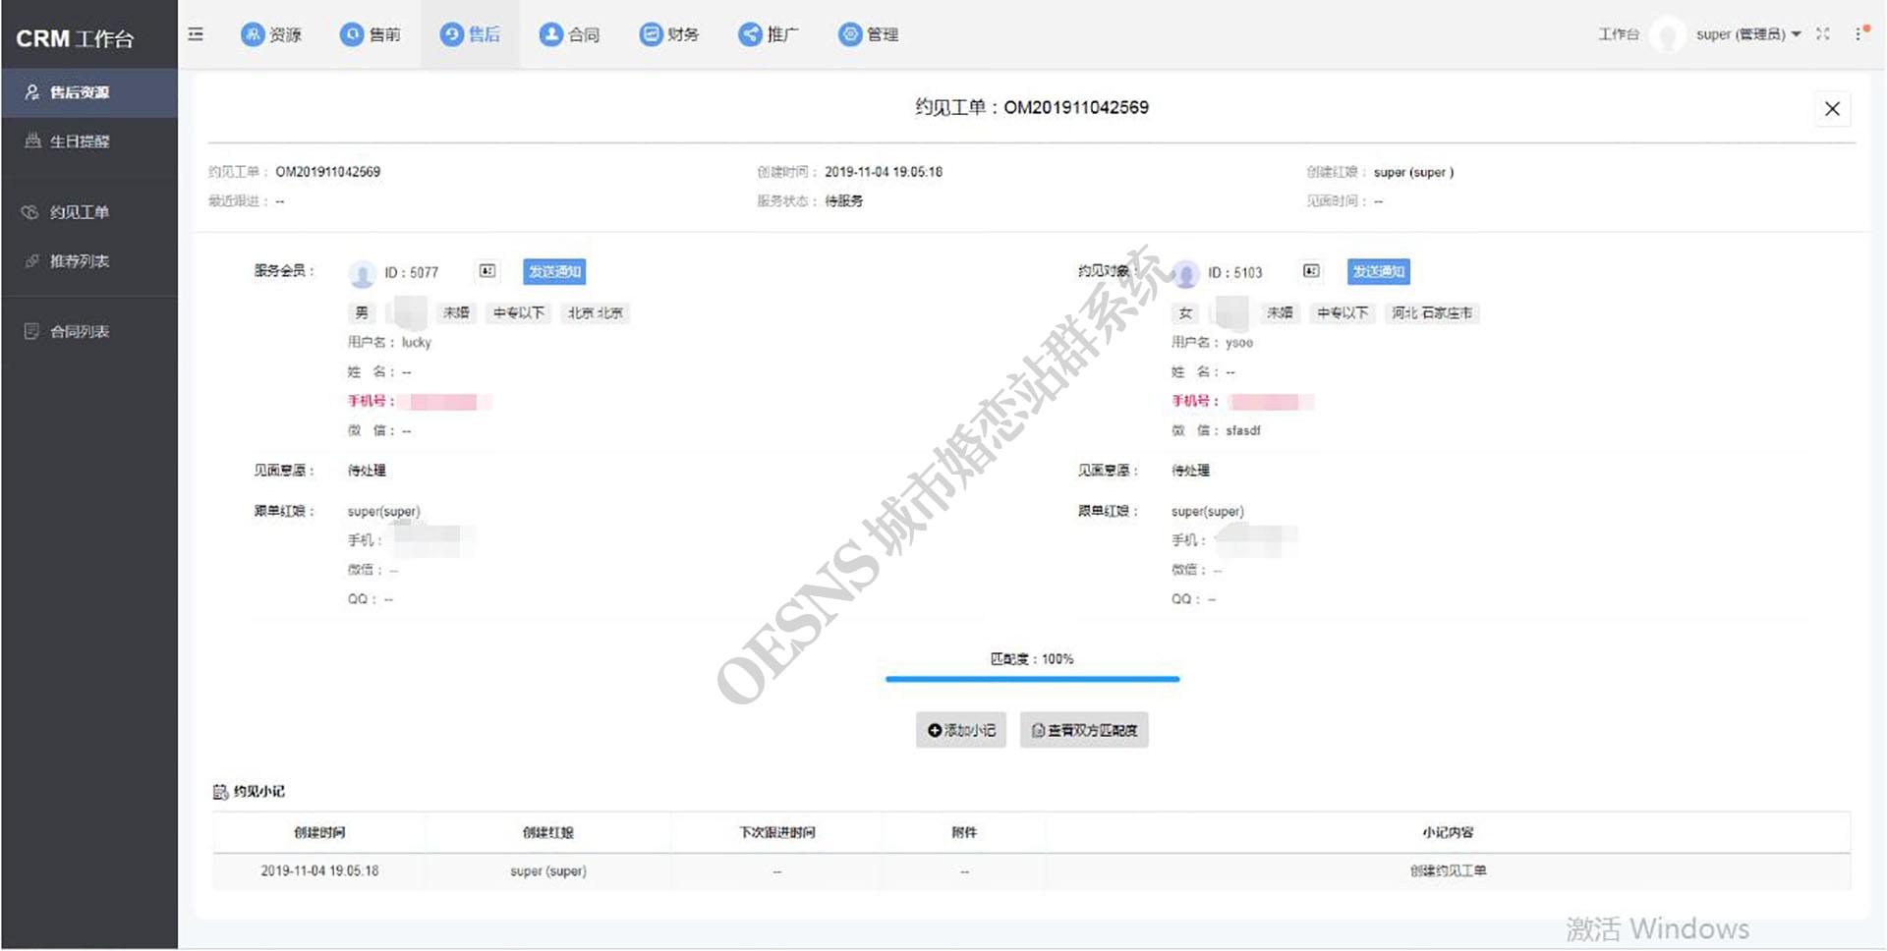Open the 资源 module in top navigation
The height and width of the screenshot is (951, 1887).
tap(271, 34)
